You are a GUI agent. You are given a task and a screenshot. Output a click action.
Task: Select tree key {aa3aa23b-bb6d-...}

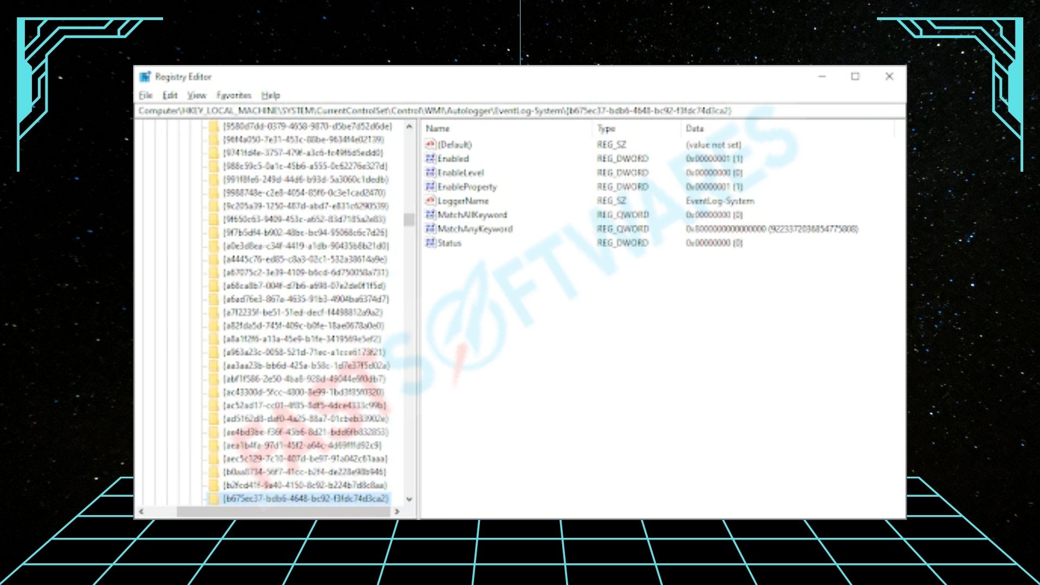tap(307, 366)
